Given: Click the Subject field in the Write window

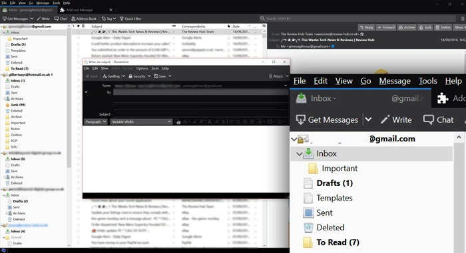Looking at the screenshot, I should click(200, 114).
